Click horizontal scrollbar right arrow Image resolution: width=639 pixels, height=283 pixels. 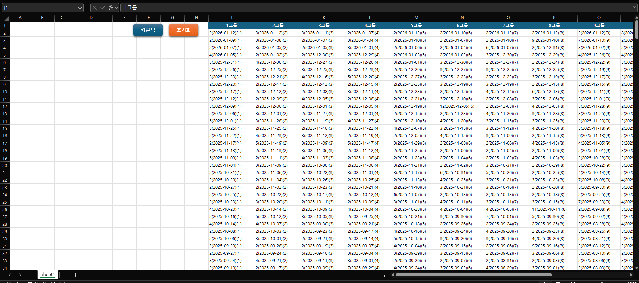(631, 275)
